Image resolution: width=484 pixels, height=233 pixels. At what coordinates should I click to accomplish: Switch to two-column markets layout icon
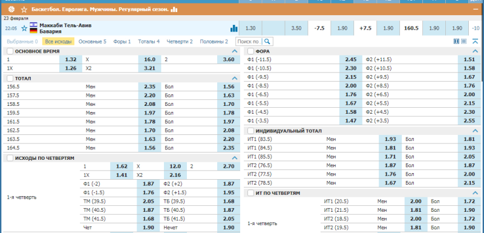pyautogui.click(x=457, y=41)
